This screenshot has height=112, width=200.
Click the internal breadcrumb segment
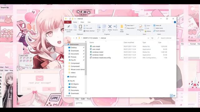[x=103, y=38]
